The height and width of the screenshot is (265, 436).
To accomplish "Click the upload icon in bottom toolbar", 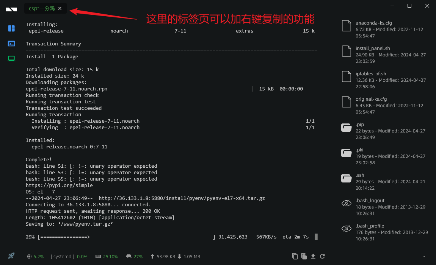I will [x=313, y=256].
